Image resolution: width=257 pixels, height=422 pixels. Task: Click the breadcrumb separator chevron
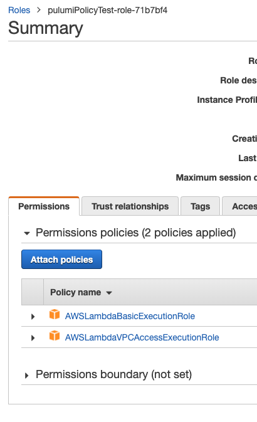click(x=39, y=10)
